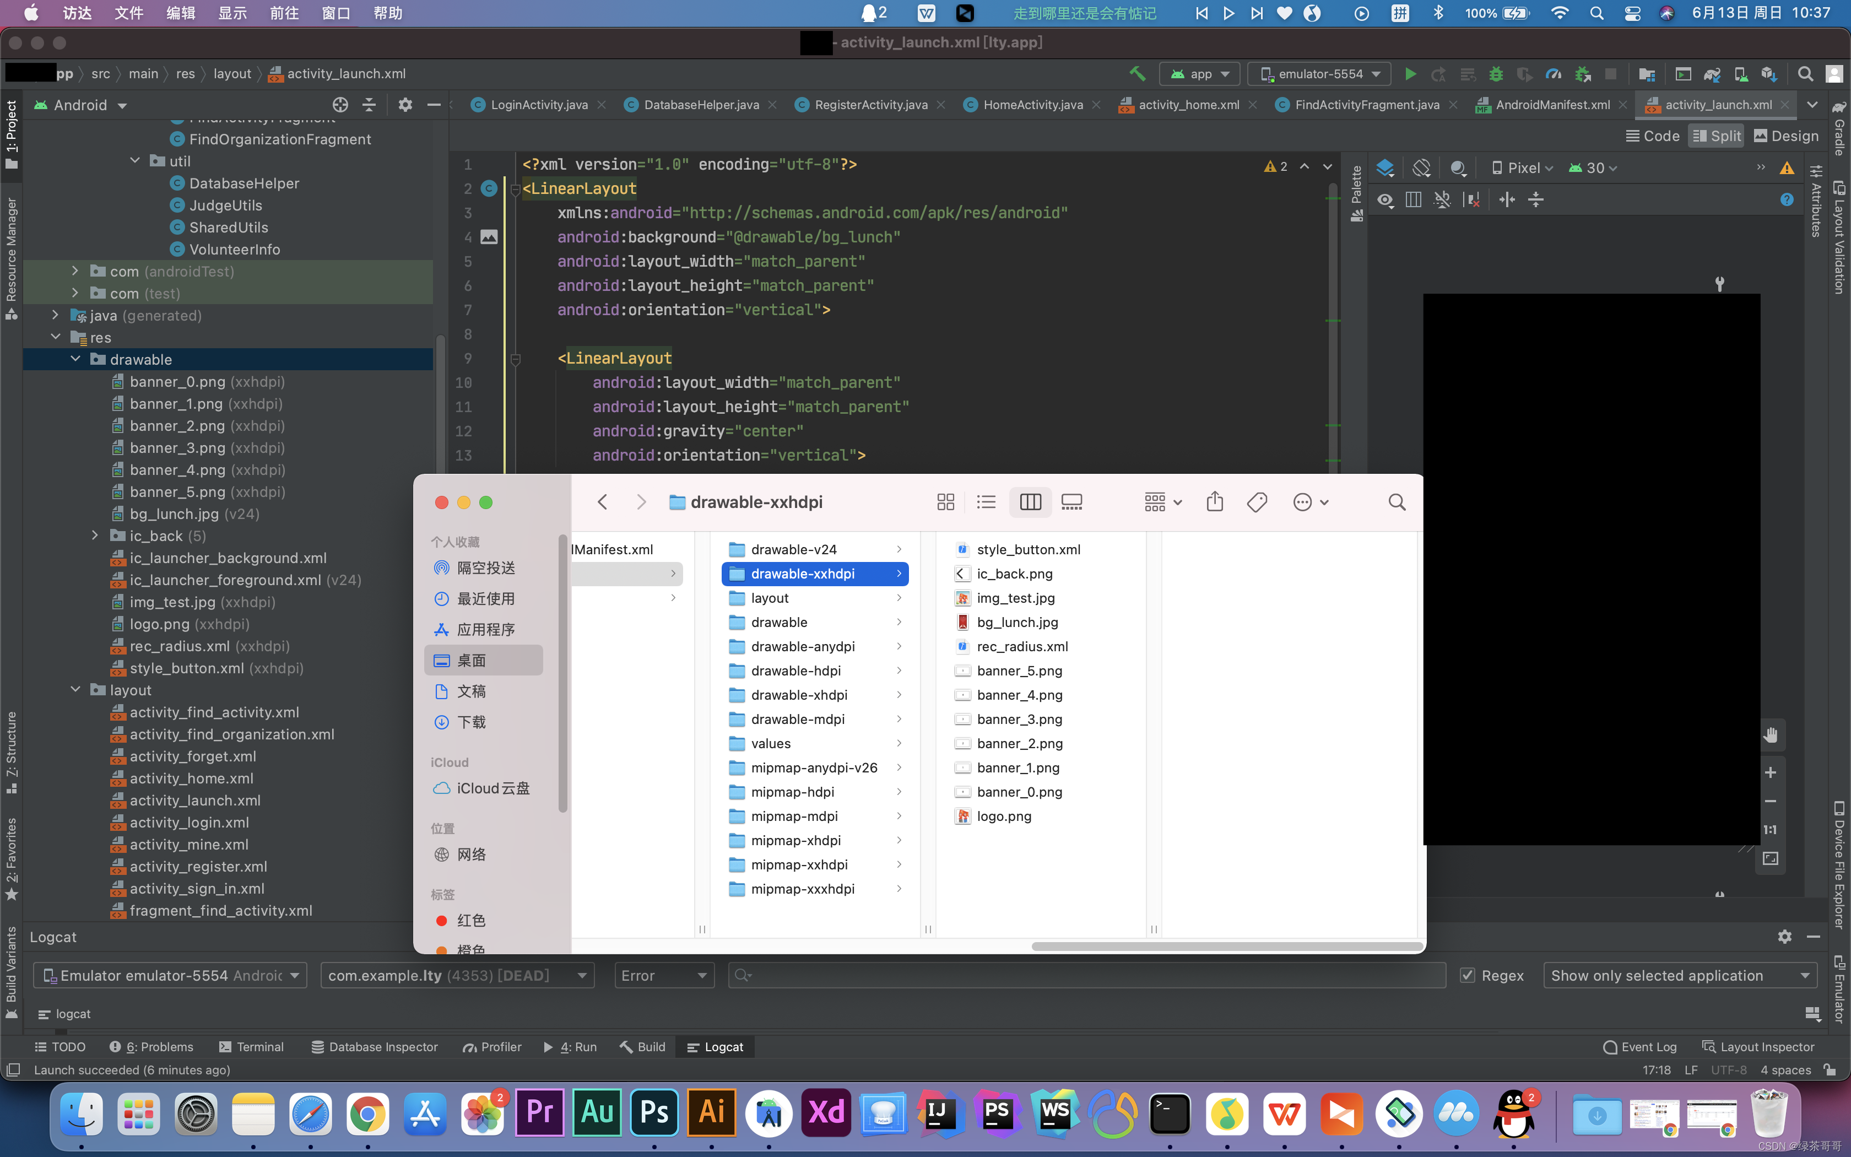Open the Event Log panel
The width and height of the screenshot is (1851, 1157).
pyautogui.click(x=1640, y=1047)
